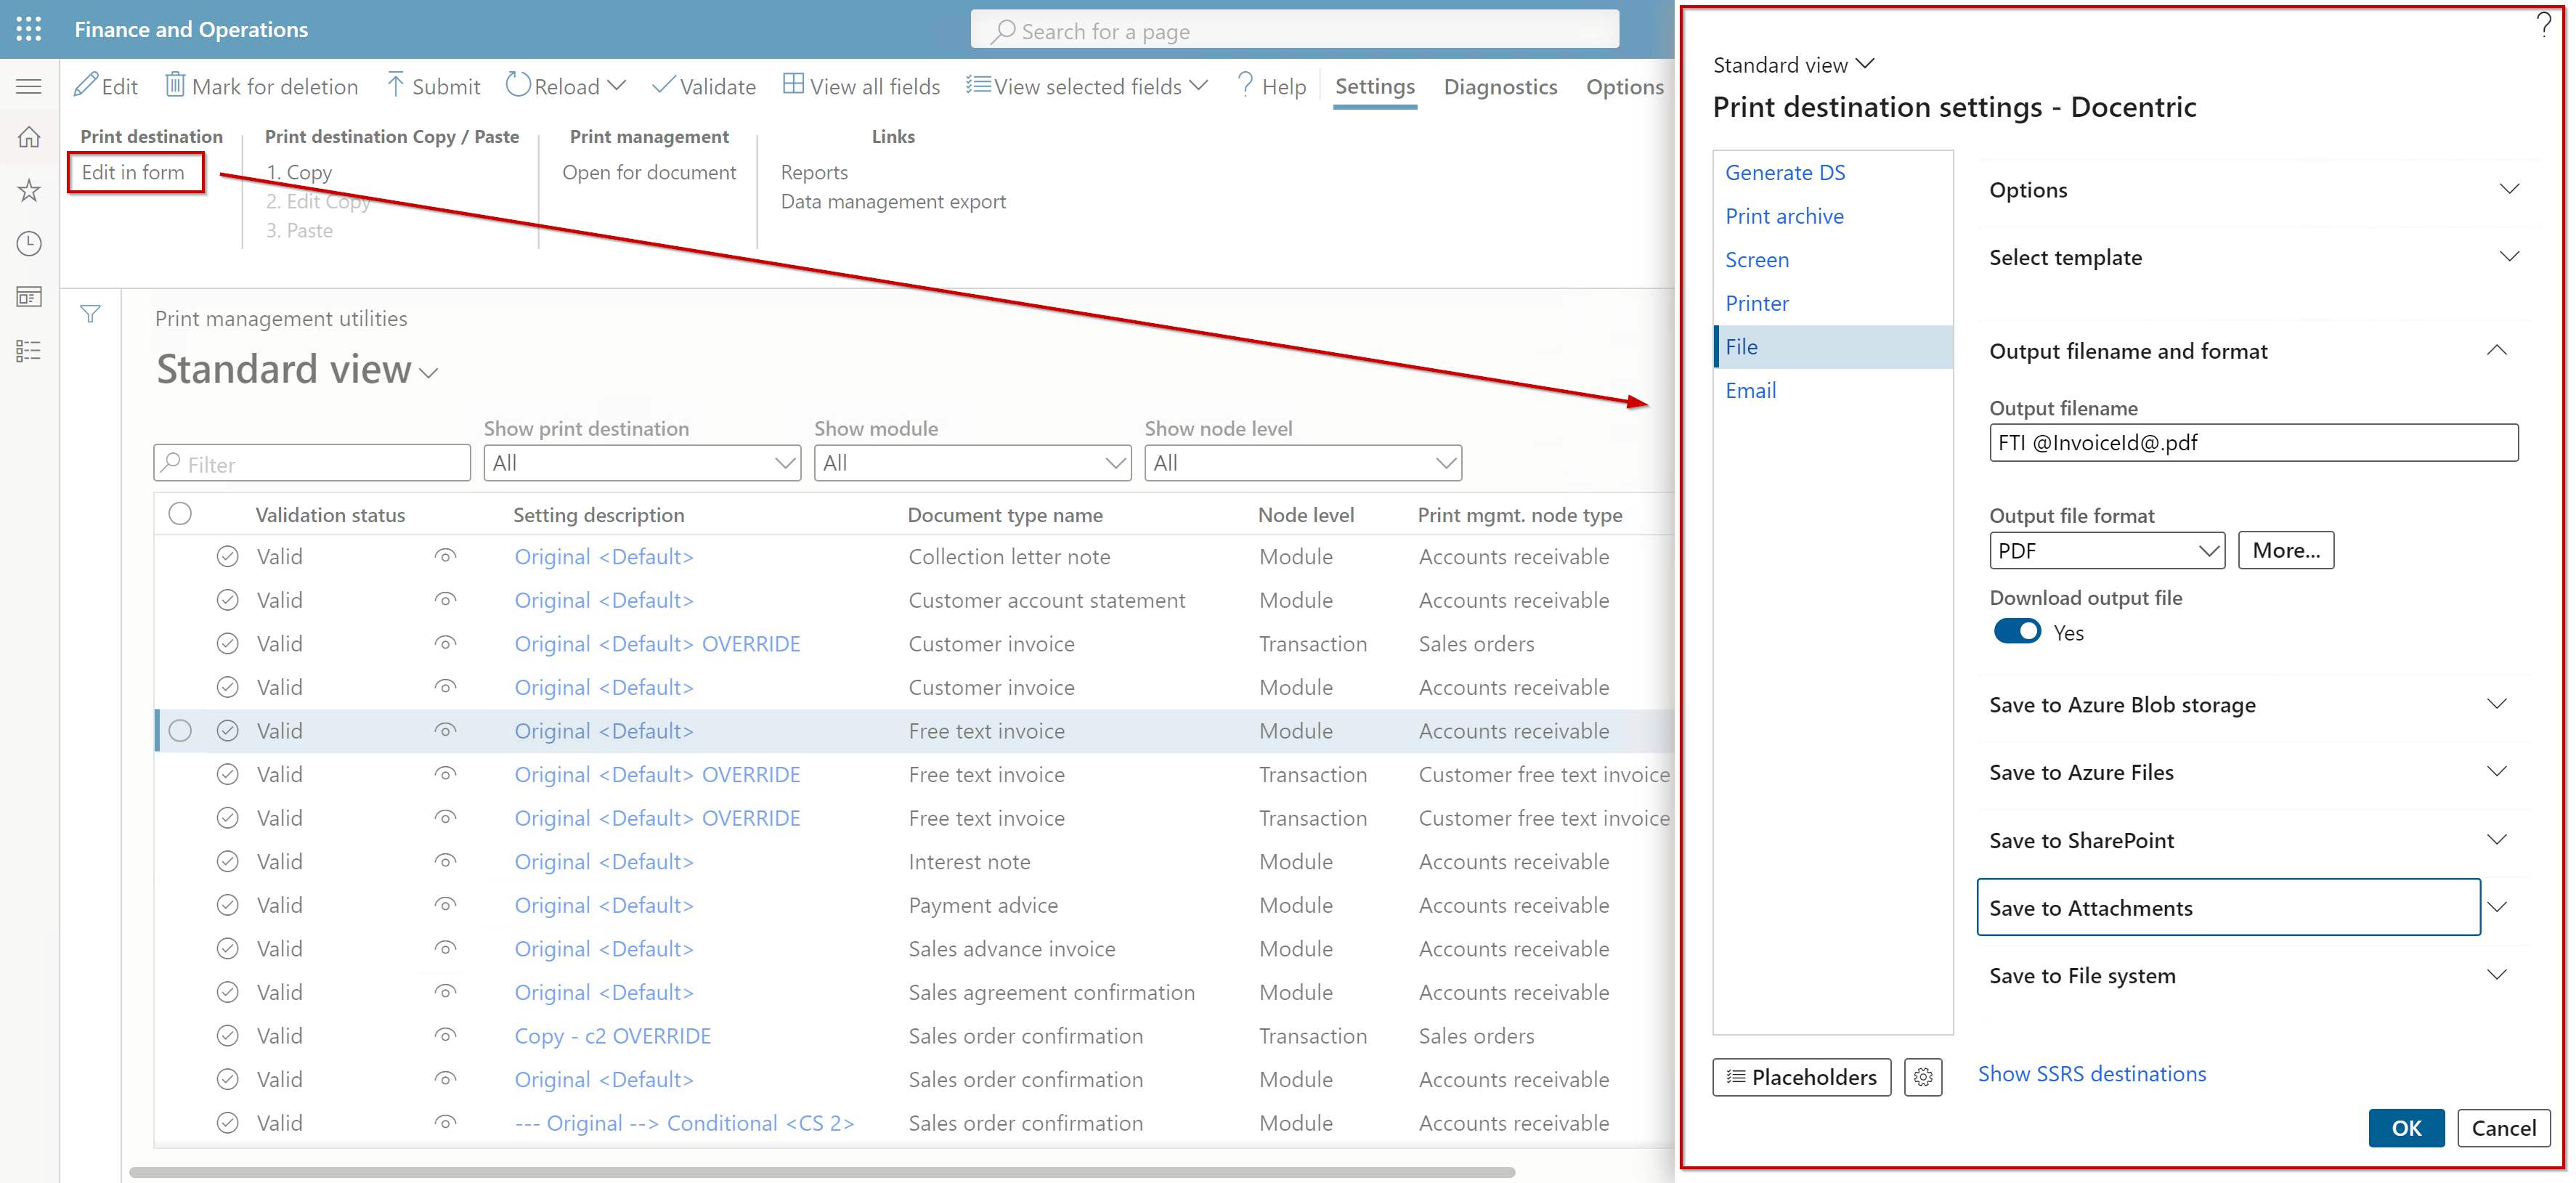2576x1183 pixels.
Task: Click Show SSRS destinations link
Action: (x=2091, y=1073)
